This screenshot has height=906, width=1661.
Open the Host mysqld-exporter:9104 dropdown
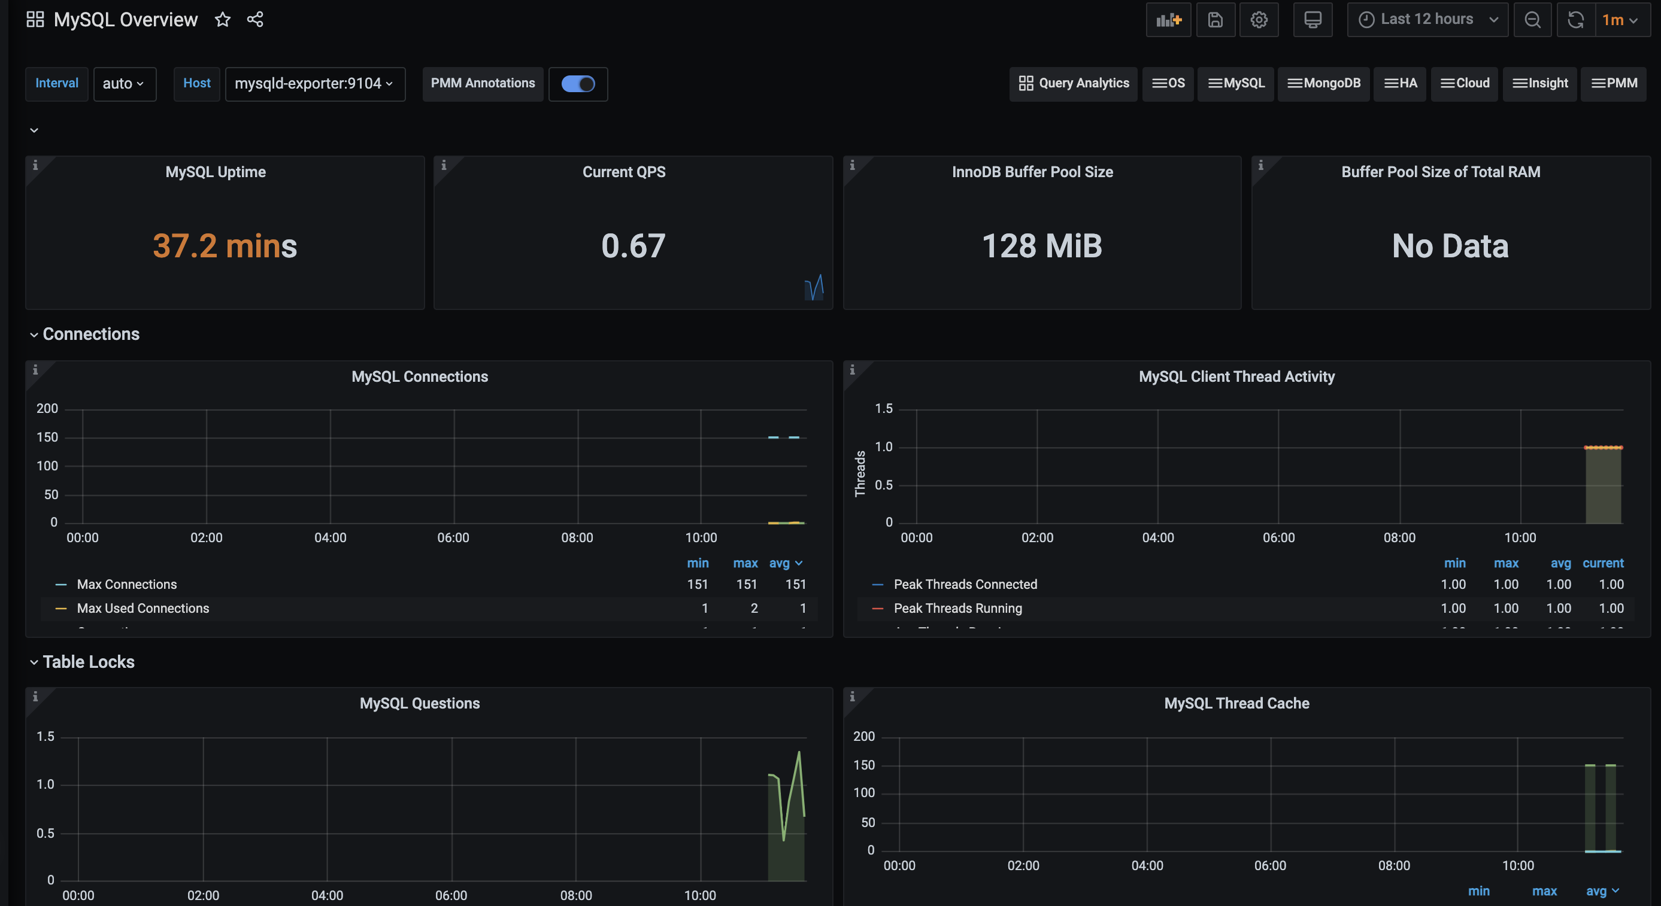pos(315,84)
